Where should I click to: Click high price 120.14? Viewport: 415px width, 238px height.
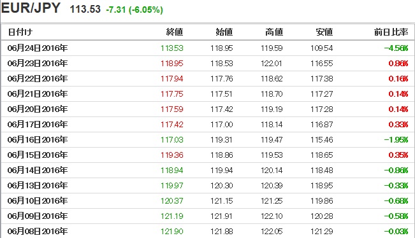272,171
